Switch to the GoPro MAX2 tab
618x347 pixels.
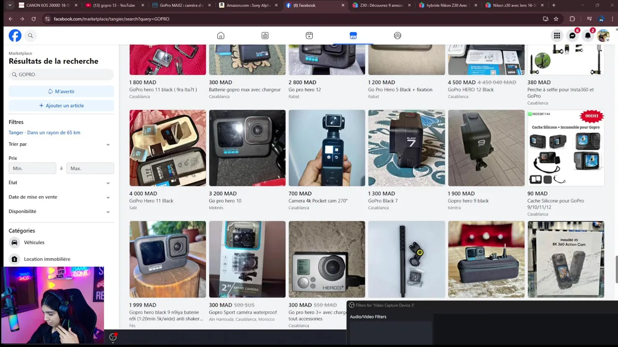(181, 5)
